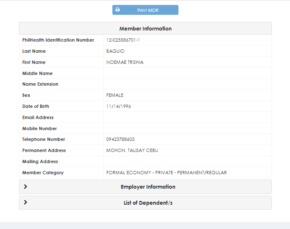Click the address MOHON, TALISAY CEBU
The height and width of the screenshot is (229, 290).
click(x=132, y=151)
